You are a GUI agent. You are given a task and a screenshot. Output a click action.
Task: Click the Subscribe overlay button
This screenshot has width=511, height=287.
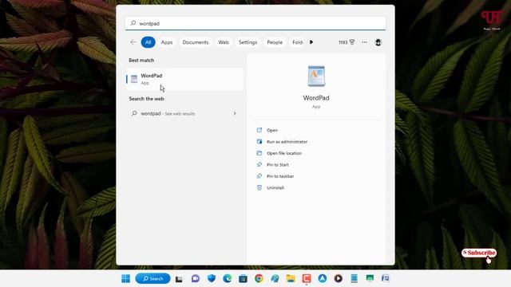[x=479, y=253]
